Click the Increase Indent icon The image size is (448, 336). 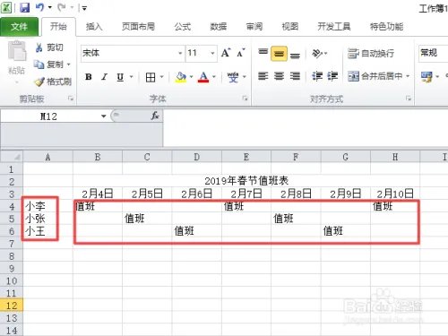click(x=332, y=76)
